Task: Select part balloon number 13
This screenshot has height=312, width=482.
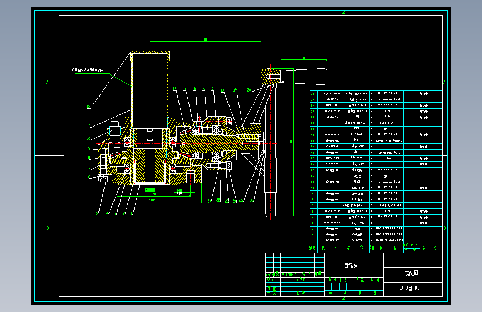Action: (175, 89)
